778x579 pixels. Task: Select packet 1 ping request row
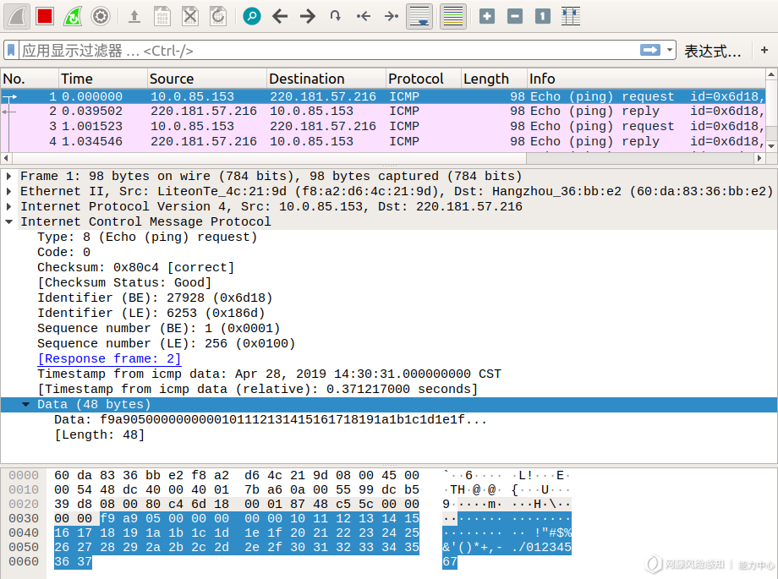pos(383,96)
